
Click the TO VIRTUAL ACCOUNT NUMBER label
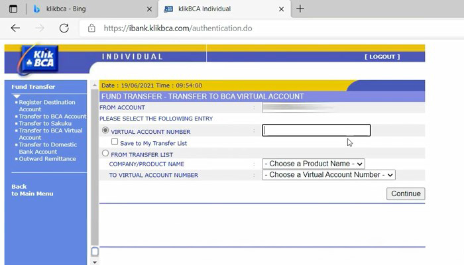point(154,175)
